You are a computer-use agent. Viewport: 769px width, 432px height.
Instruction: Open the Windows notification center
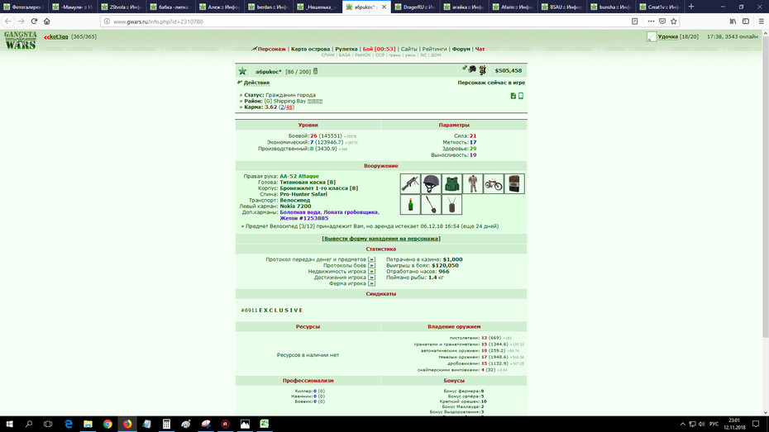tap(756, 425)
